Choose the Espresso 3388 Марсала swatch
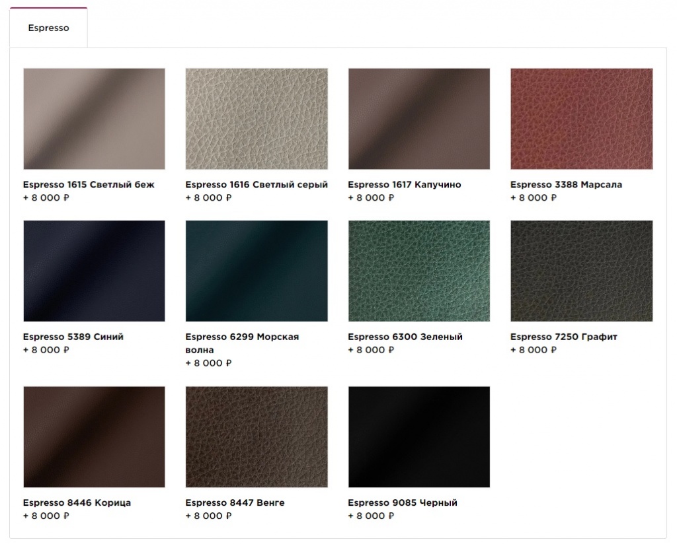Image resolution: width=677 pixels, height=548 pixels. (x=582, y=119)
